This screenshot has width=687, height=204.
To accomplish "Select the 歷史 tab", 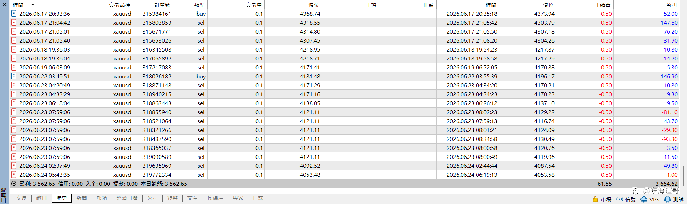I will coord(62,198).
